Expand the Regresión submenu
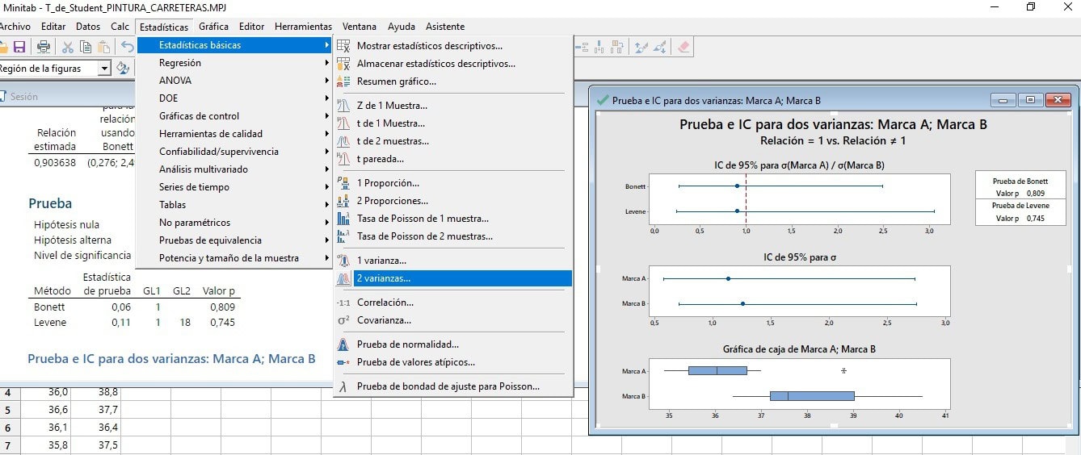Image resolution: width=1081 pixels, height=455 pixels. 180,63
